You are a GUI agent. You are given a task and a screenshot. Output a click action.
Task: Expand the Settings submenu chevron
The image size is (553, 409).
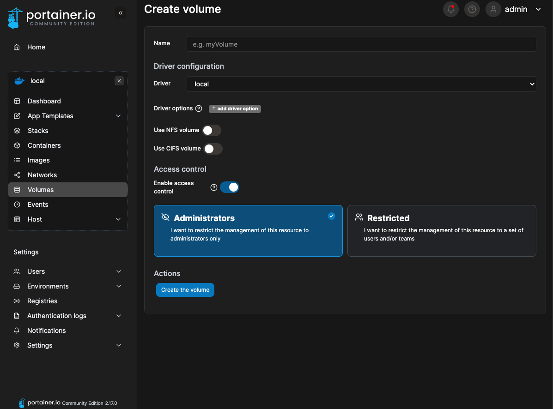coord(118,346)
